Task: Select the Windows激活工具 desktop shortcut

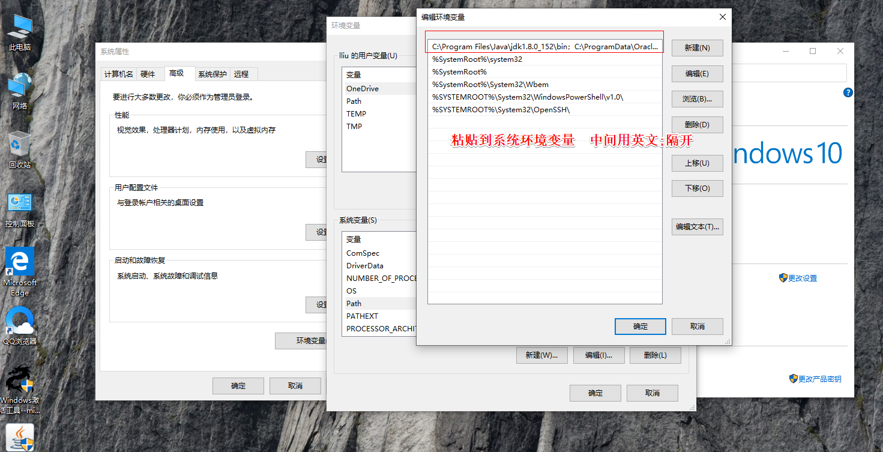Action: tap(20, 390)
